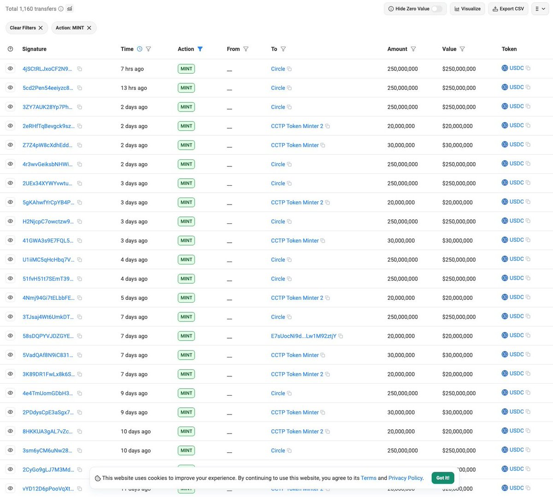Click the cookie icon in the cookie banner

click(x=98, y=478)
